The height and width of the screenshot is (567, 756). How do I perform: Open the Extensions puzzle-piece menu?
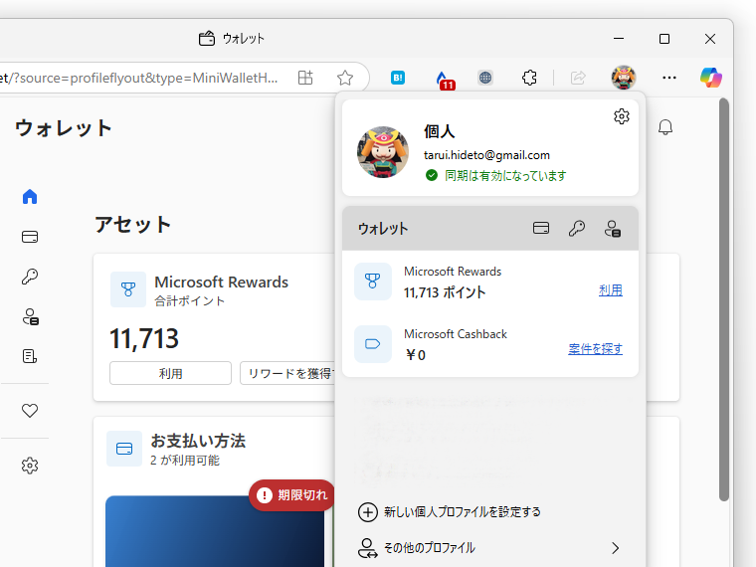point(529,78)
